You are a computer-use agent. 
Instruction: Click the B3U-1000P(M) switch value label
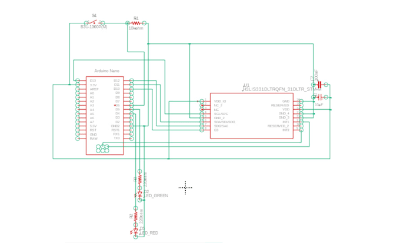(94, 27)
